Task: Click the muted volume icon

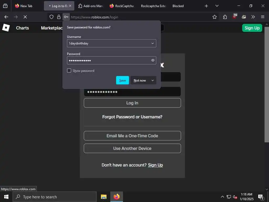Action: tap(235, 197)
